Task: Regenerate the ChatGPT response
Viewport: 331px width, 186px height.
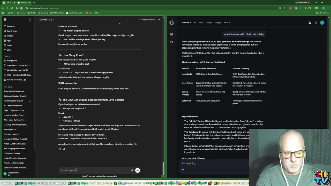Action: [64, 149]
